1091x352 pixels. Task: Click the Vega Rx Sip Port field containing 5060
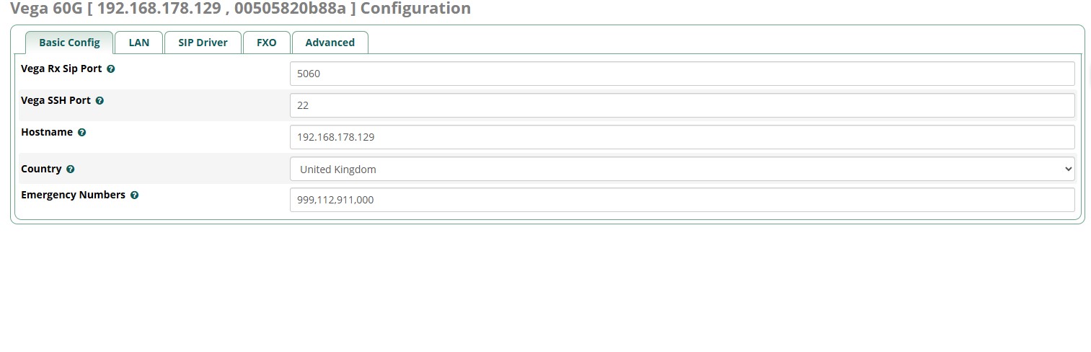pos(682,74)
